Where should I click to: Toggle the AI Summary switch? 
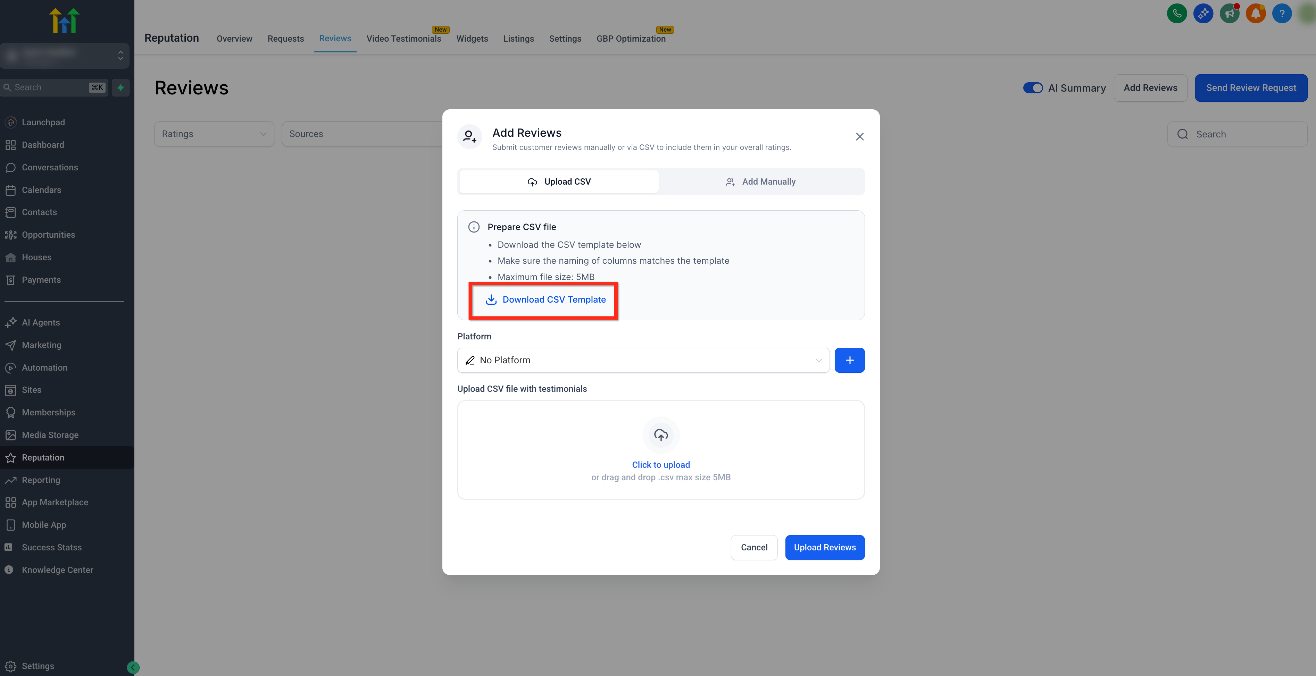tap(1032, 88)
